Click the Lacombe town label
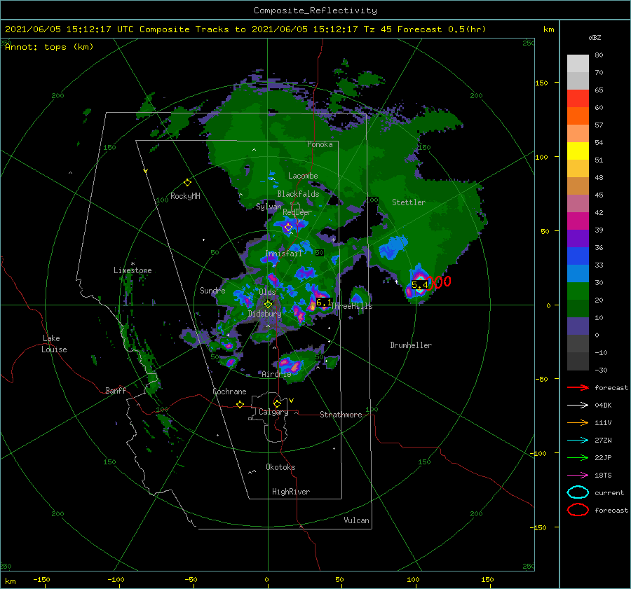 point(303,176)
